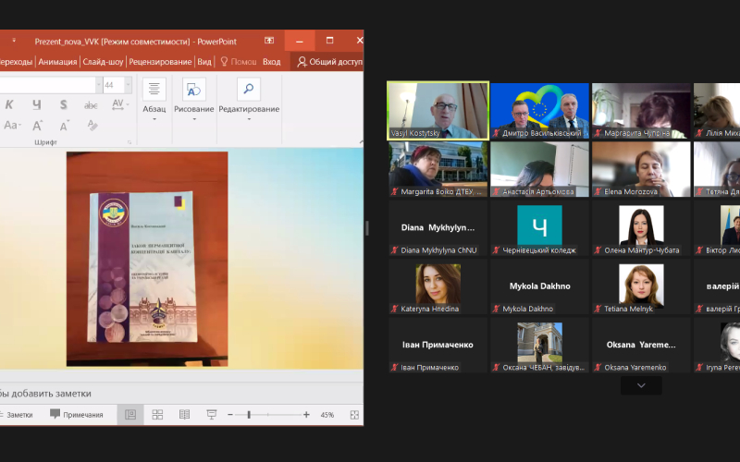Select Diana Mykhylyna ChNU participant tile
The width and height of the screenshot is (740, 462).
(x=438, y=228)
